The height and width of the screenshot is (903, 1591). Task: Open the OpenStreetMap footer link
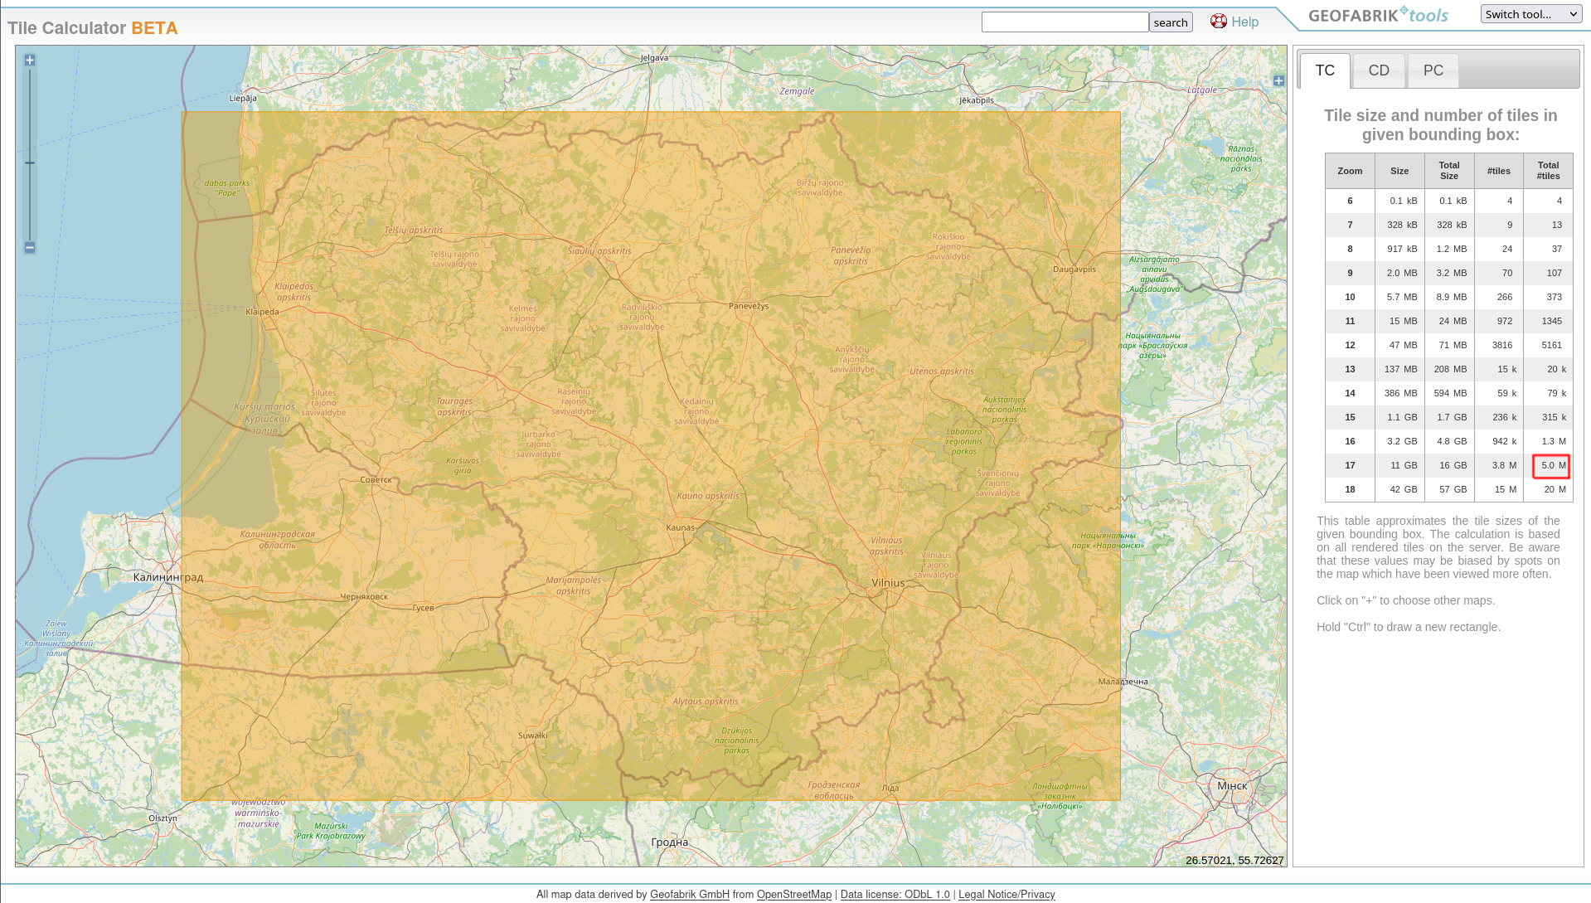coord(793,894)
